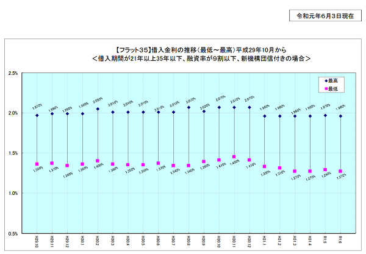Image resolution: width=366 pixels, height=254 pixels.
Task: Click the 1.5% y-axis label
Action: 13,153
